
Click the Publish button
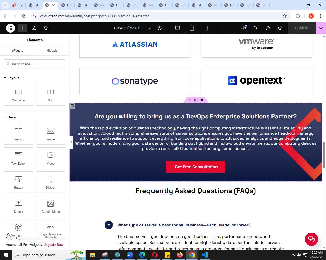pyautogui.click(x=302, y=28)
